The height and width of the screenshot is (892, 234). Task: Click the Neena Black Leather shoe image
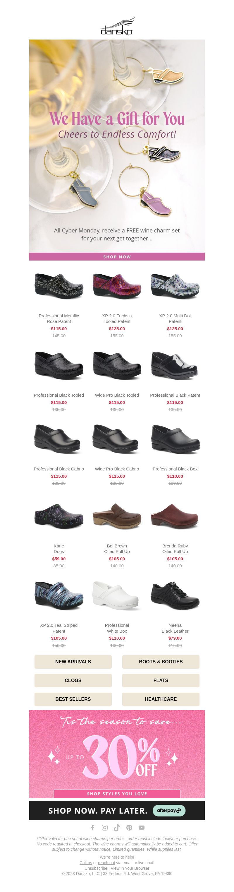pos(175,595)
